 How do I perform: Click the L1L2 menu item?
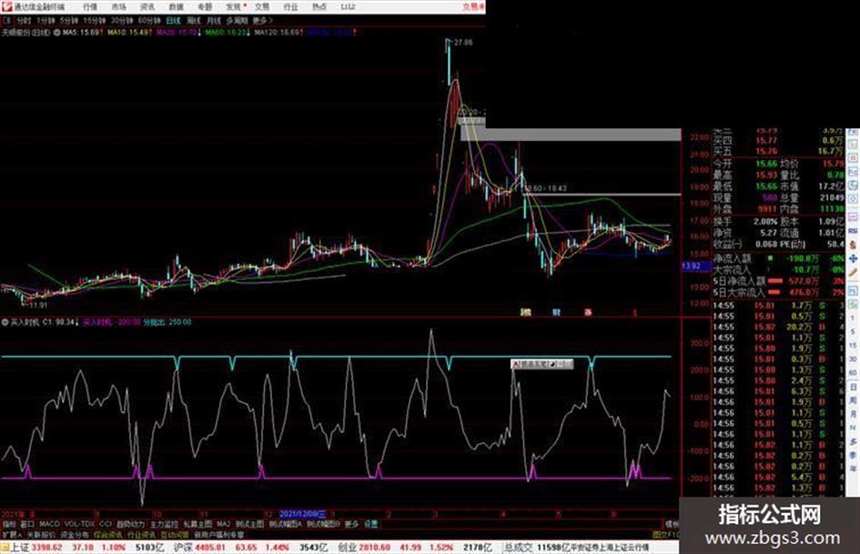click(x=348, y=6)
